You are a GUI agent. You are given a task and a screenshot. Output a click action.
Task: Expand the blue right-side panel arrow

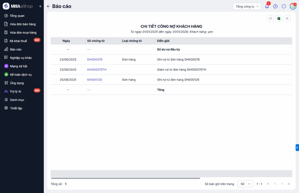point(297,148)
